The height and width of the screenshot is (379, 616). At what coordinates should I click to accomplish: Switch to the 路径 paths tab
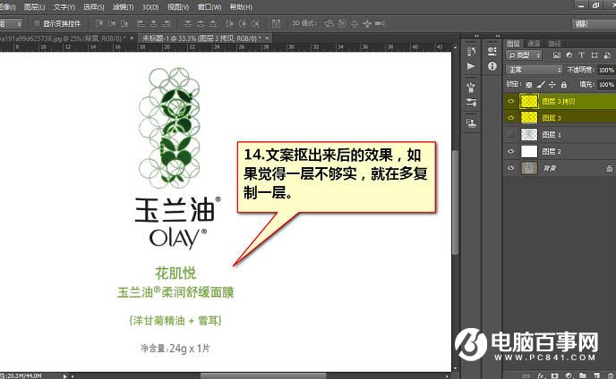coord(555,44)
